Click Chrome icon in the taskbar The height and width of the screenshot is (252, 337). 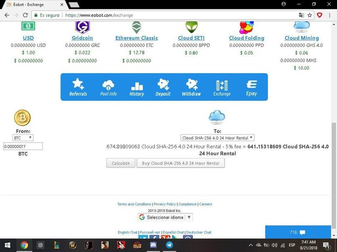coord(24,245)
